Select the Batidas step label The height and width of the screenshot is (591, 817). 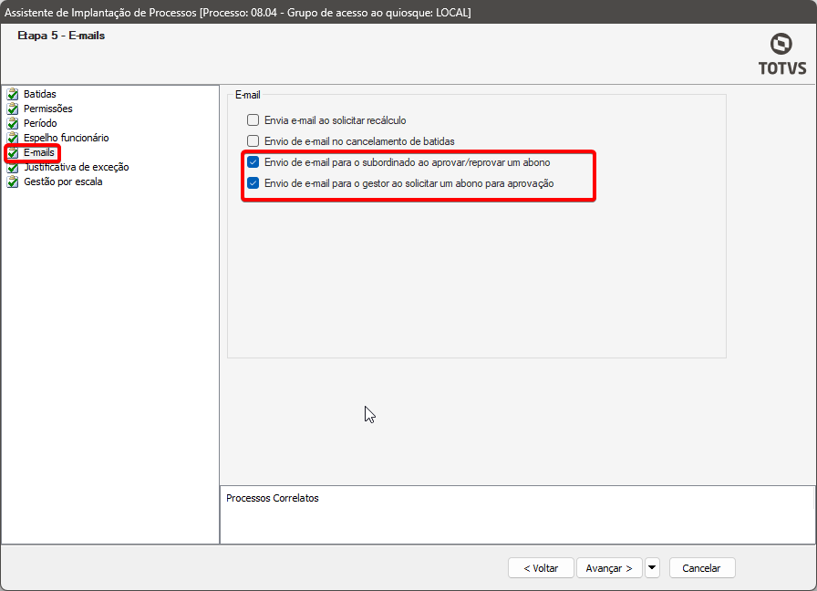tap(39, 94)
